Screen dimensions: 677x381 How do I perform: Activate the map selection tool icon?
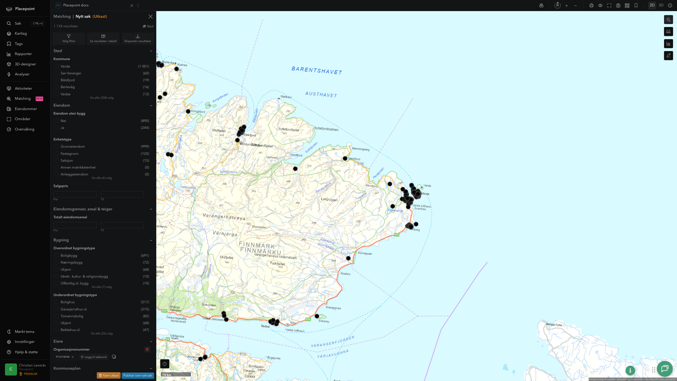668,20
